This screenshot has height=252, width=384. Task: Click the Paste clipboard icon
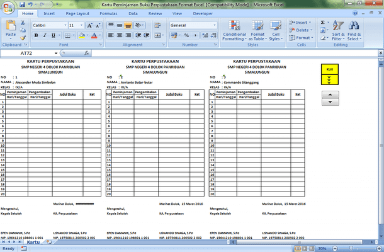coord(11,26)
